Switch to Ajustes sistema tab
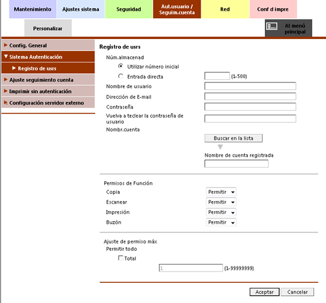This screenshot has width=326, height=303. 81,9
